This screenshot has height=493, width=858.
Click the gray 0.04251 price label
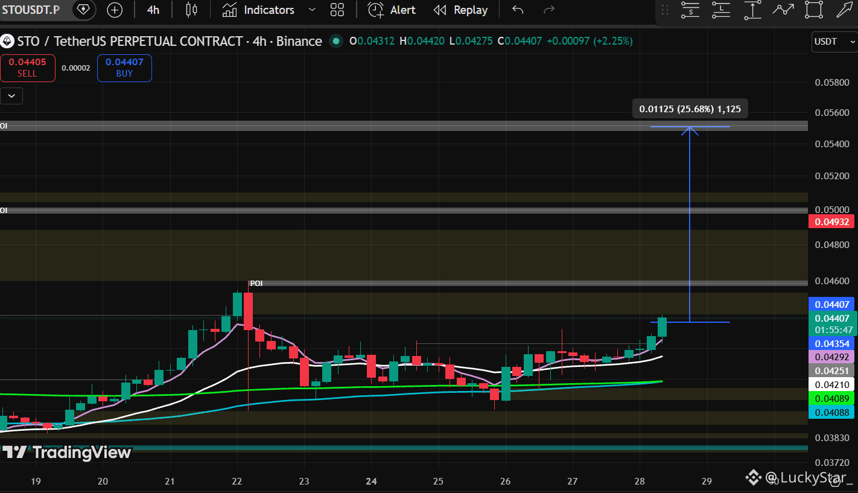pos(832,371)
